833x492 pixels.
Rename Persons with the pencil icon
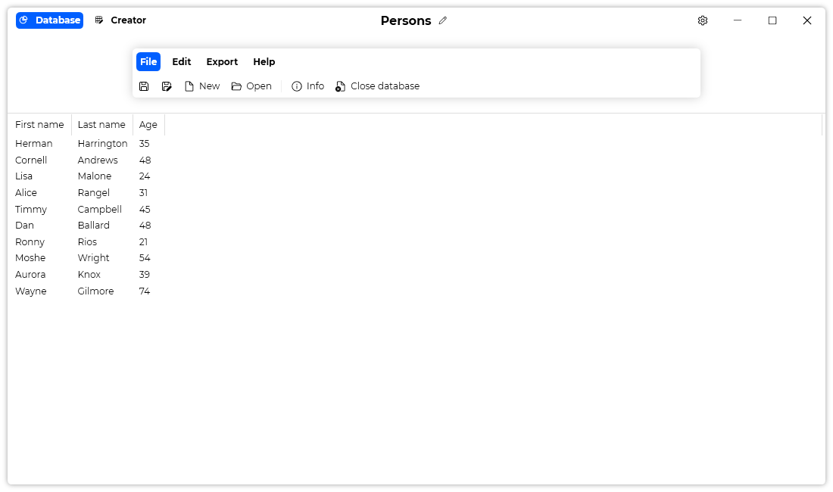click(443, 20)
